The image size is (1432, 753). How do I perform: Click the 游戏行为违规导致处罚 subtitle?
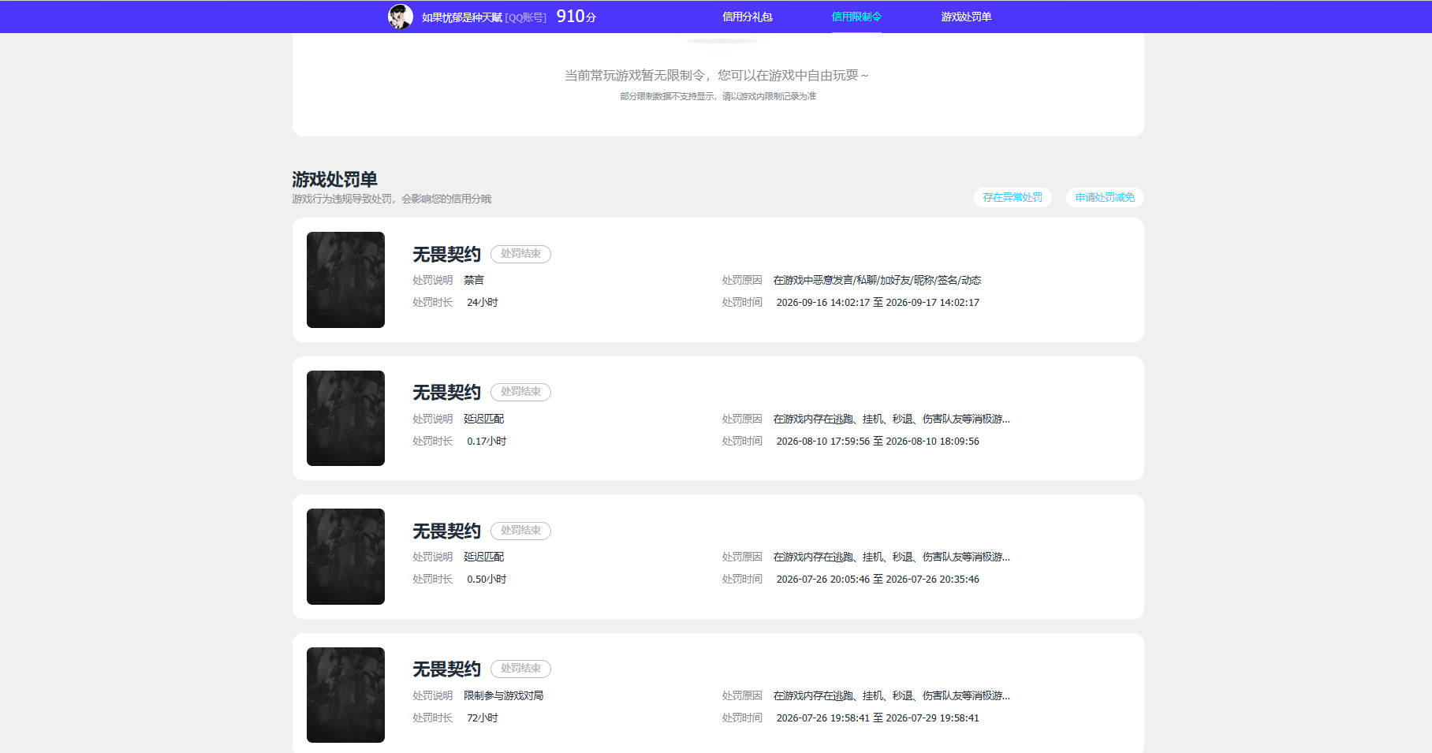click(391, 199)
